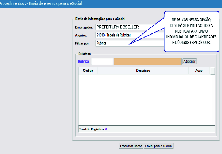Click the Ação column header
The height and width of the screenshot is (154, 222).
tap(199, 70)
